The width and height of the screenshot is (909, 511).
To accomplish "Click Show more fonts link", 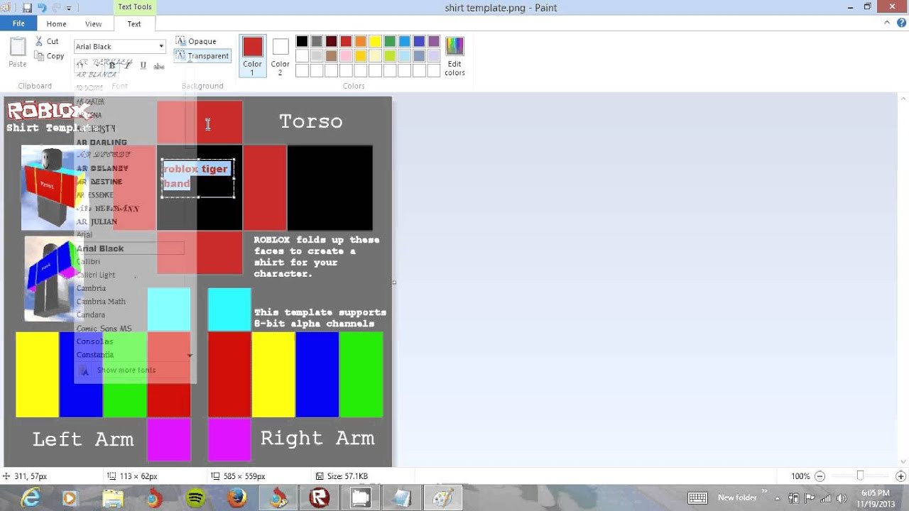I will [126, 370].
